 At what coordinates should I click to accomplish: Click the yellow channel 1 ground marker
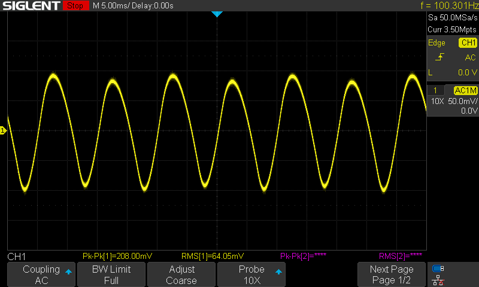pyautogui.click(x=3, y=130)
